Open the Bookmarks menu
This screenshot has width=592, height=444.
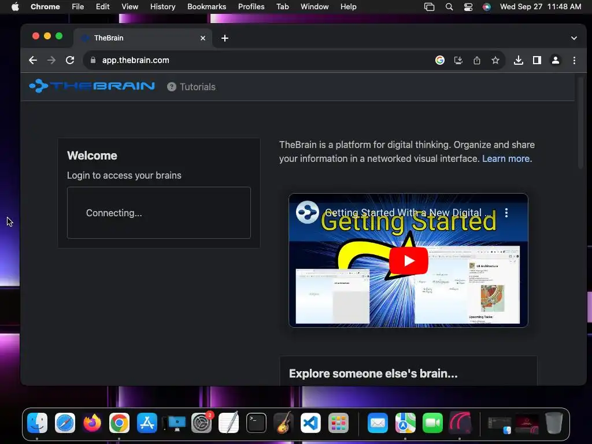pyautogui.click(x=206, y=7)
